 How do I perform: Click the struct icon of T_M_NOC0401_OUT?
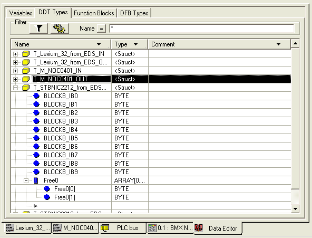click(26, 79)
